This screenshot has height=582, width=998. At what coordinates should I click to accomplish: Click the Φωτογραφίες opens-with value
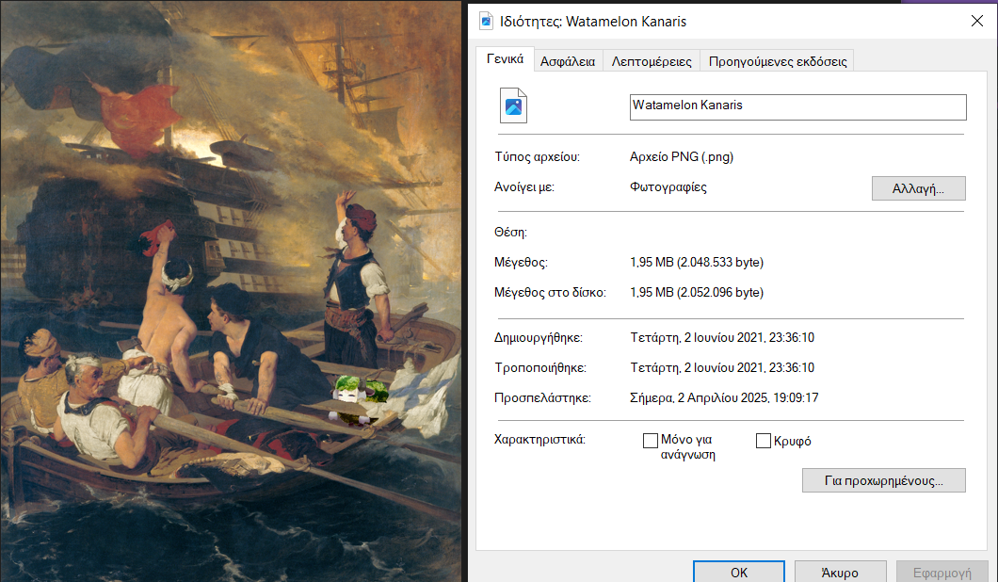click(668, 187)
